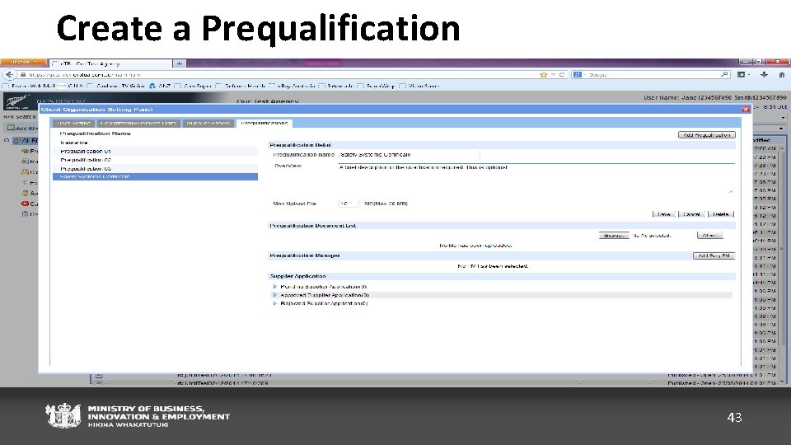This screenshot has height=445, width=791.
Task: Click the Cancel button
Action: point(691,214)
